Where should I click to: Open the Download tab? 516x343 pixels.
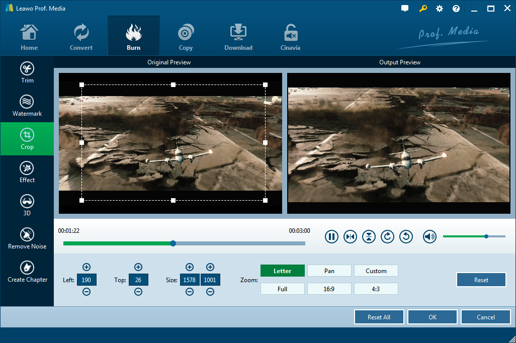238,37
